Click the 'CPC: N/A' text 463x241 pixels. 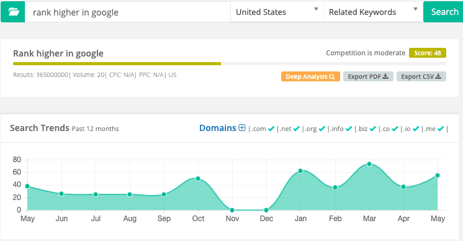tap(122, 75)
